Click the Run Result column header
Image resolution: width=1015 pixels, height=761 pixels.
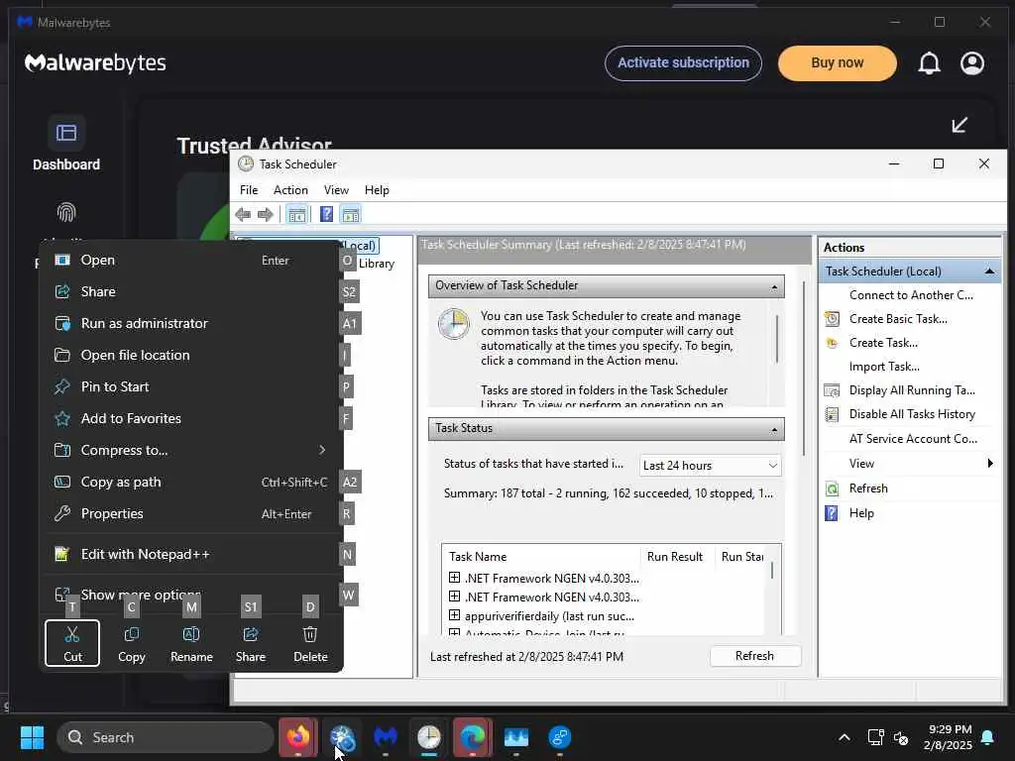point(674,557)
